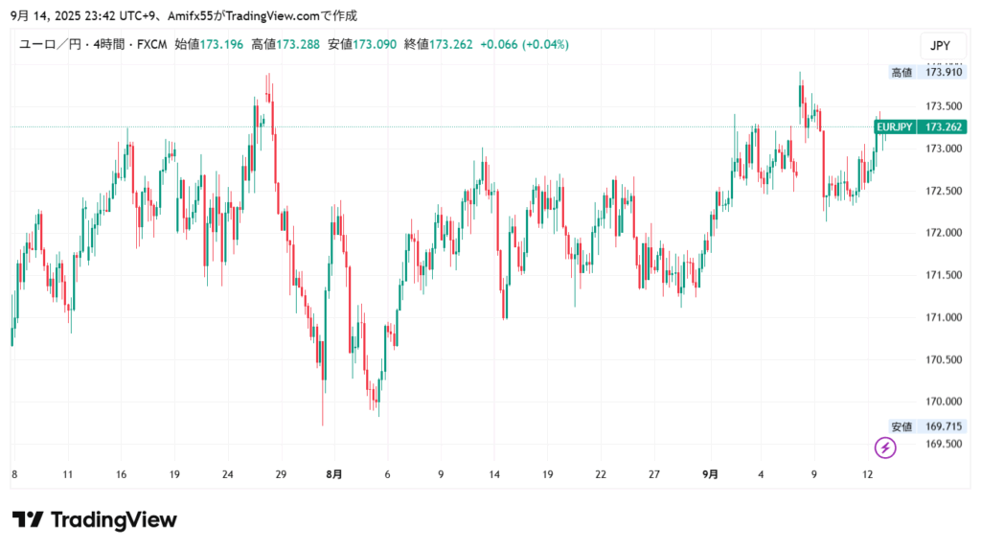Click the 8月 label on time axis

pyautogui.click(x=334, y=474)
